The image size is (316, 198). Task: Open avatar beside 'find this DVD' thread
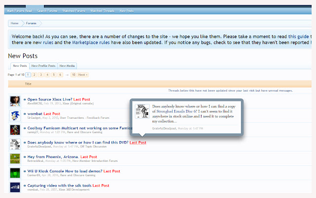(x=15, y=145)
